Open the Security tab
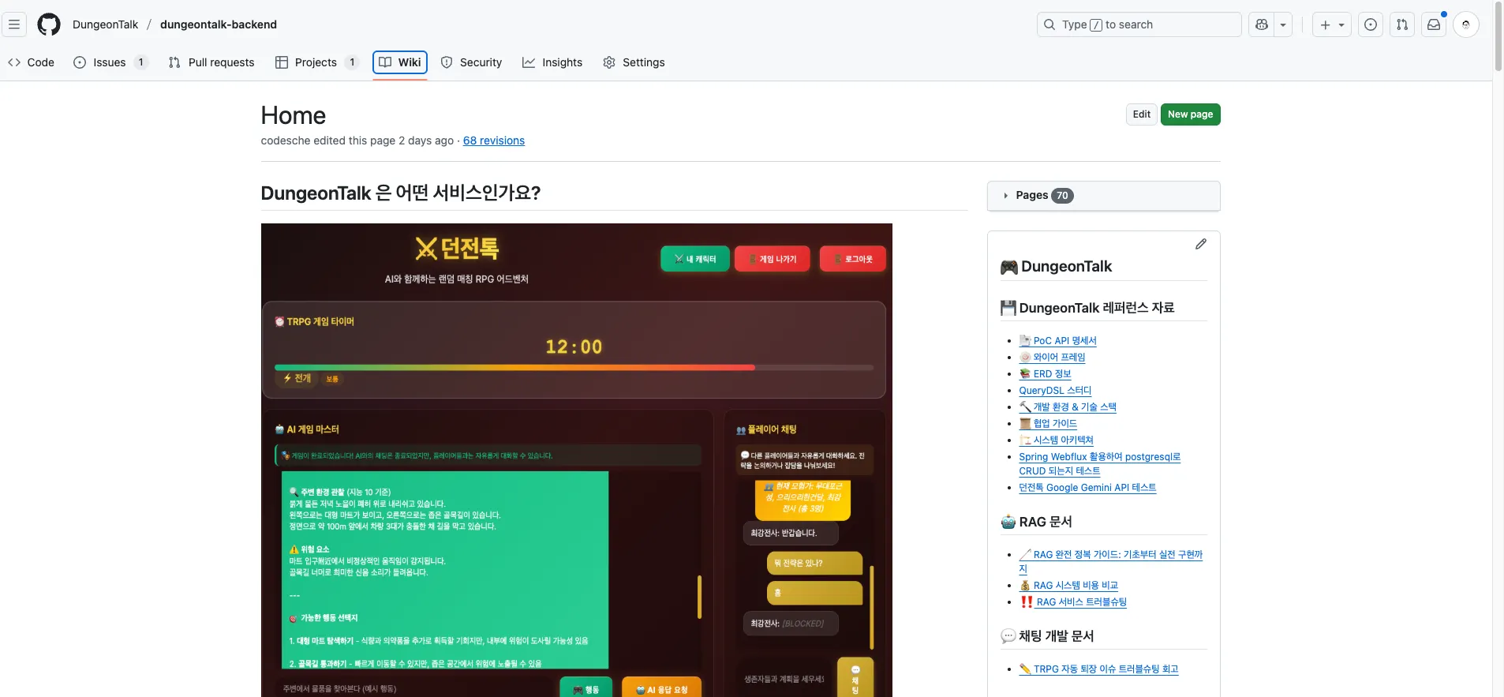The image size is (1504, 697). tap(471, 62)
